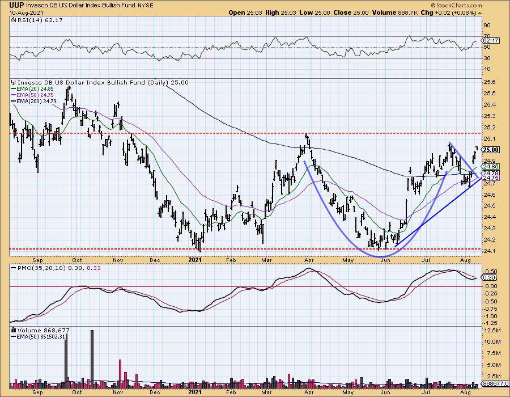Click the 24.1 price axis label

(489, 251)
